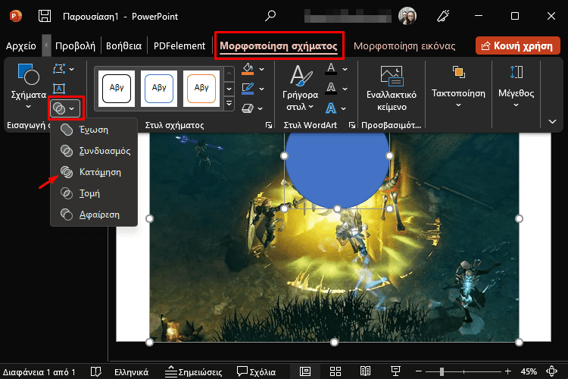Switch to Normal view icon
The image size is (568, 379).
coord(305,371)
